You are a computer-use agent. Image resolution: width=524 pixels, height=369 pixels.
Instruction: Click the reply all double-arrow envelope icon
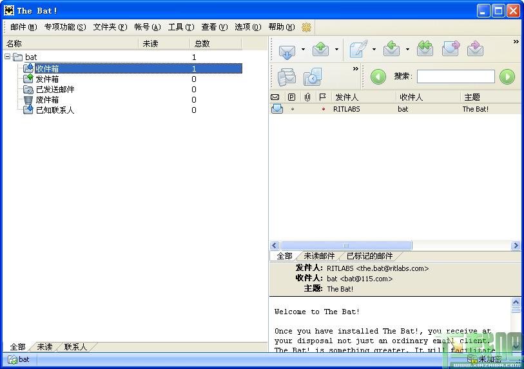[x=425, y=49]
